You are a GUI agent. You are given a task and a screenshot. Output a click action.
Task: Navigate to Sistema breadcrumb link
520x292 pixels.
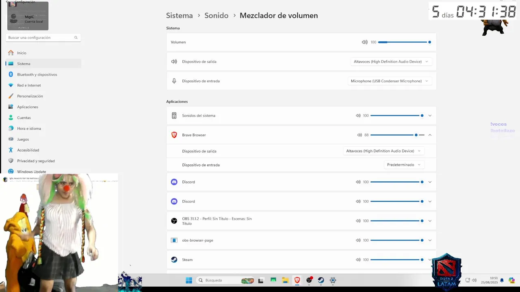[x=179, y=15]
